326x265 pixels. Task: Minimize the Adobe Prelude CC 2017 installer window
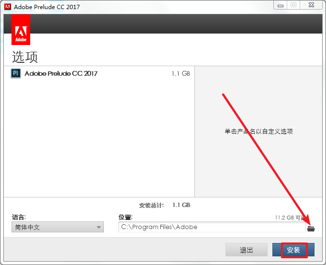point(281,5)
